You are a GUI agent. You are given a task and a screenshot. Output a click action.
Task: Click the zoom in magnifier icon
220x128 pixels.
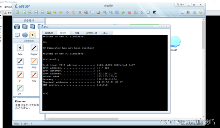[x=105, y=12]
